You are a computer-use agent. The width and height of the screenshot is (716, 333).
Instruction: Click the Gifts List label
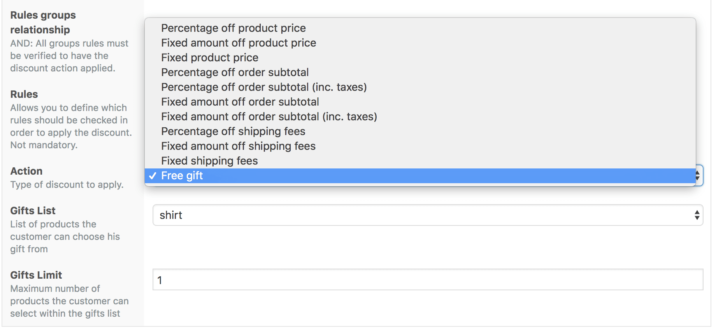coord(33,211)
